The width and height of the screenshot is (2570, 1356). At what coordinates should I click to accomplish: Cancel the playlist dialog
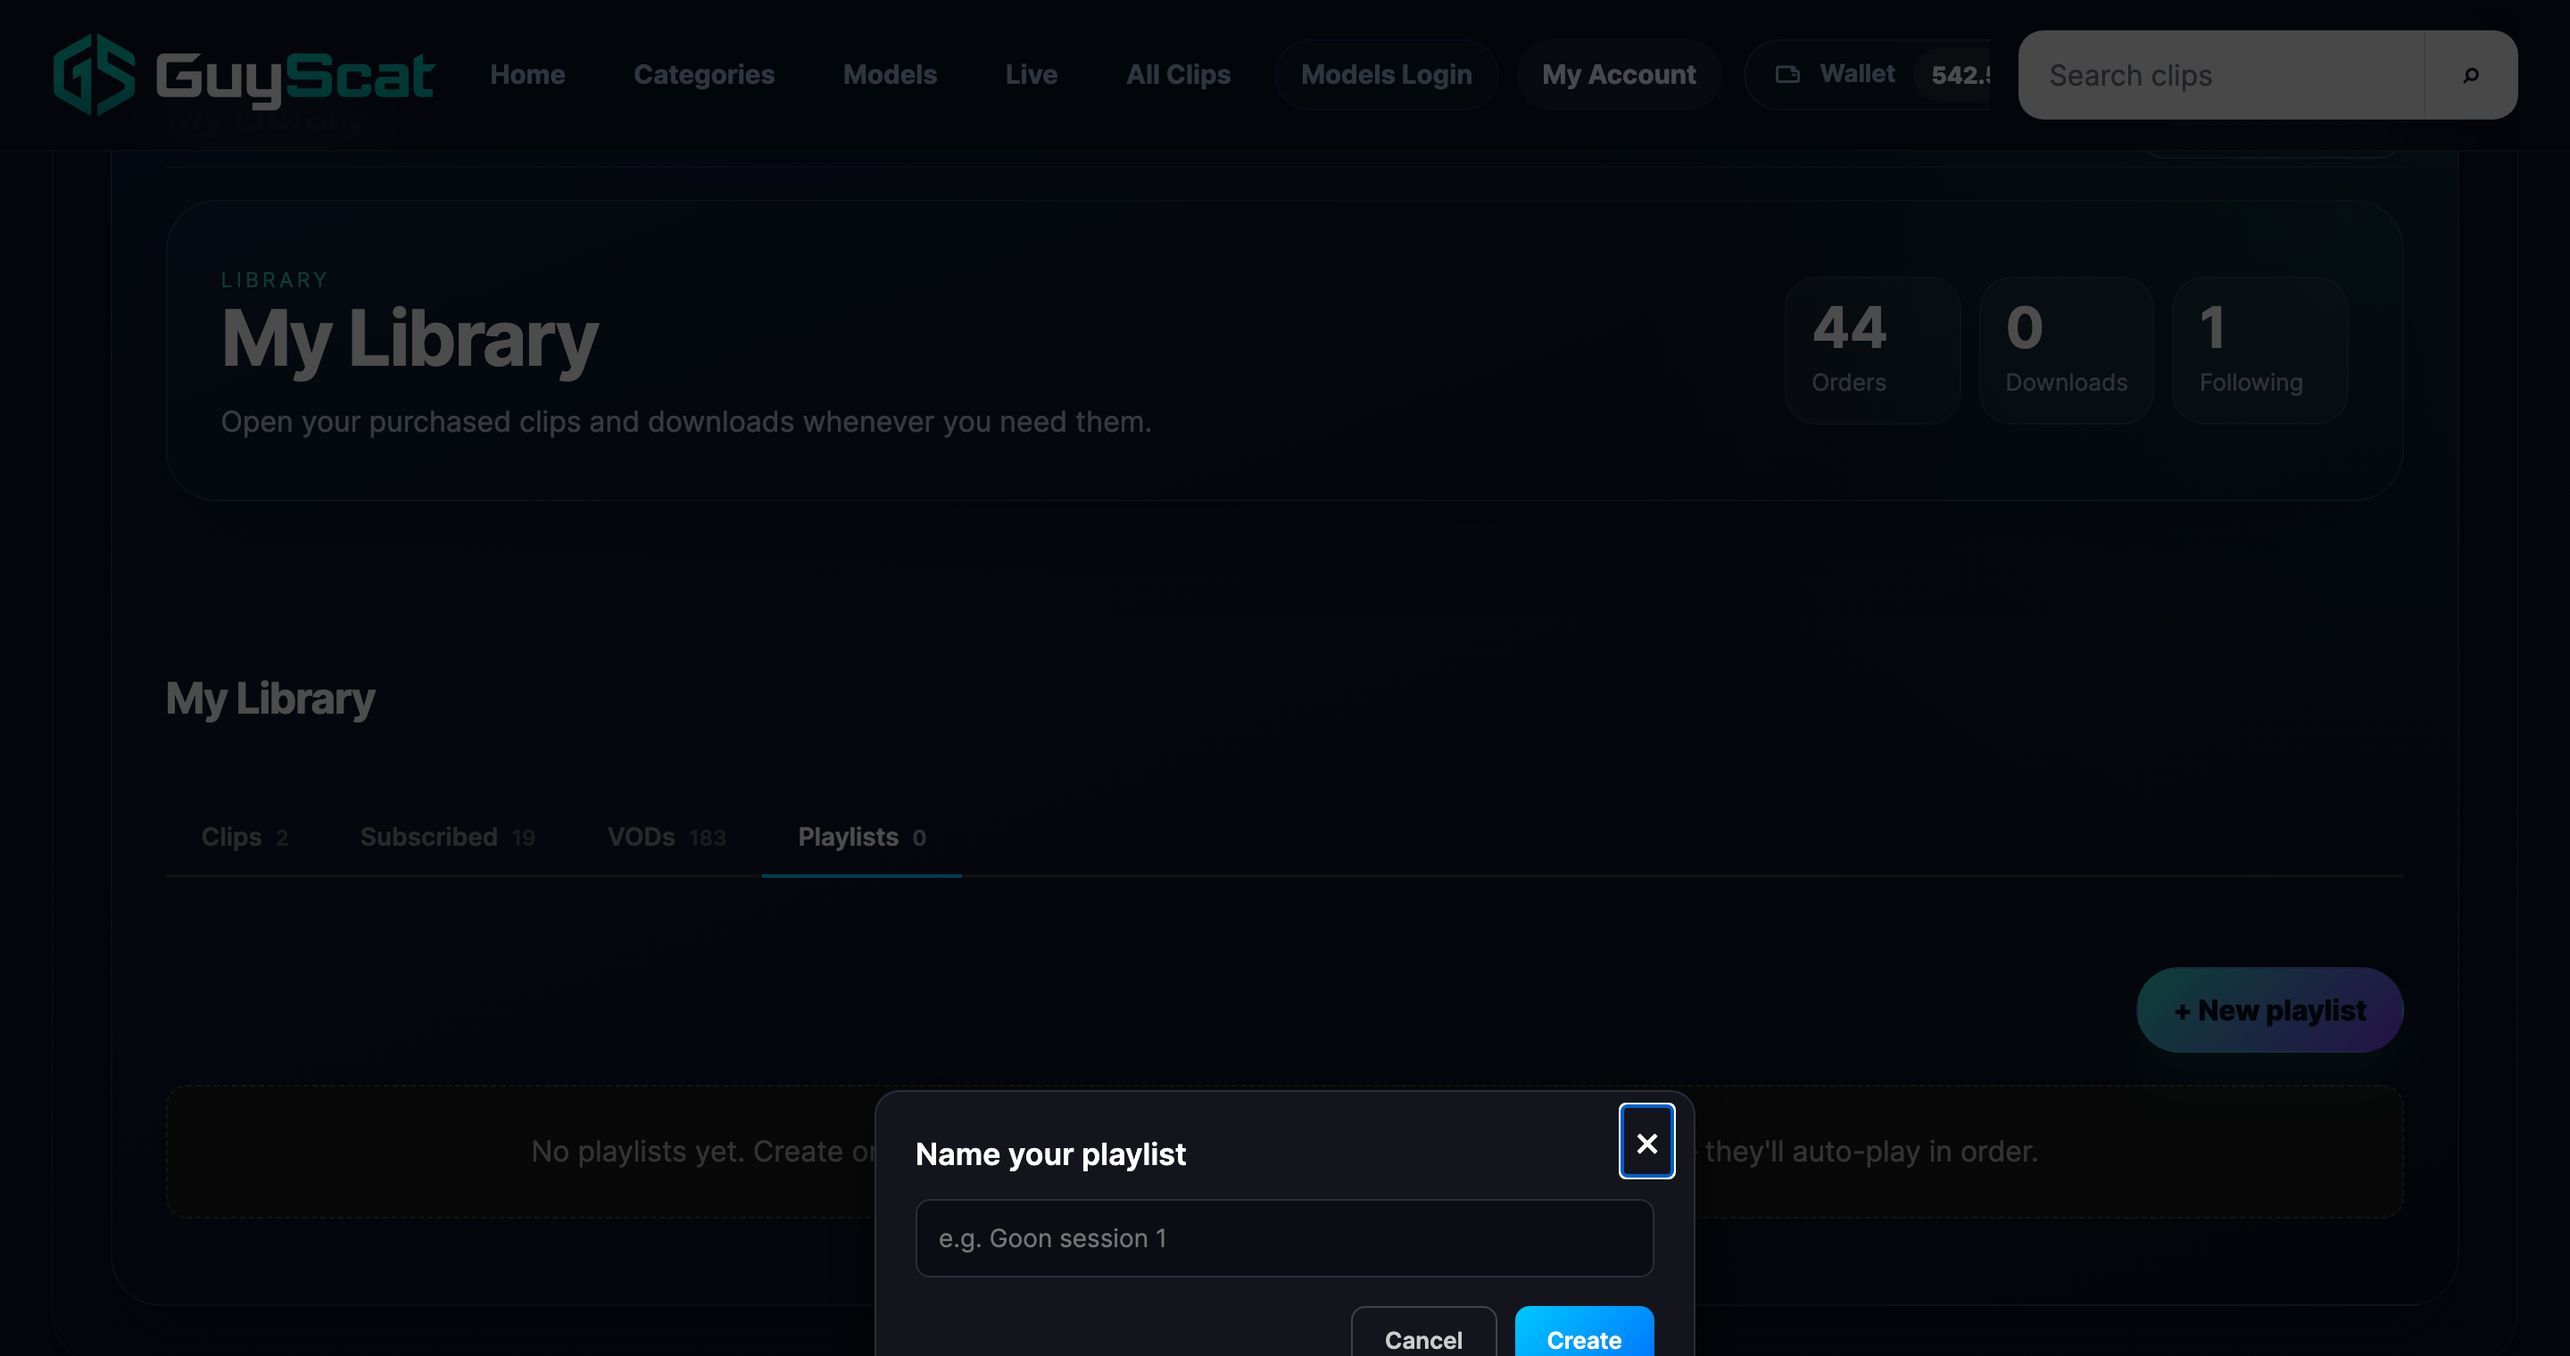[x=1423, y=1333]
